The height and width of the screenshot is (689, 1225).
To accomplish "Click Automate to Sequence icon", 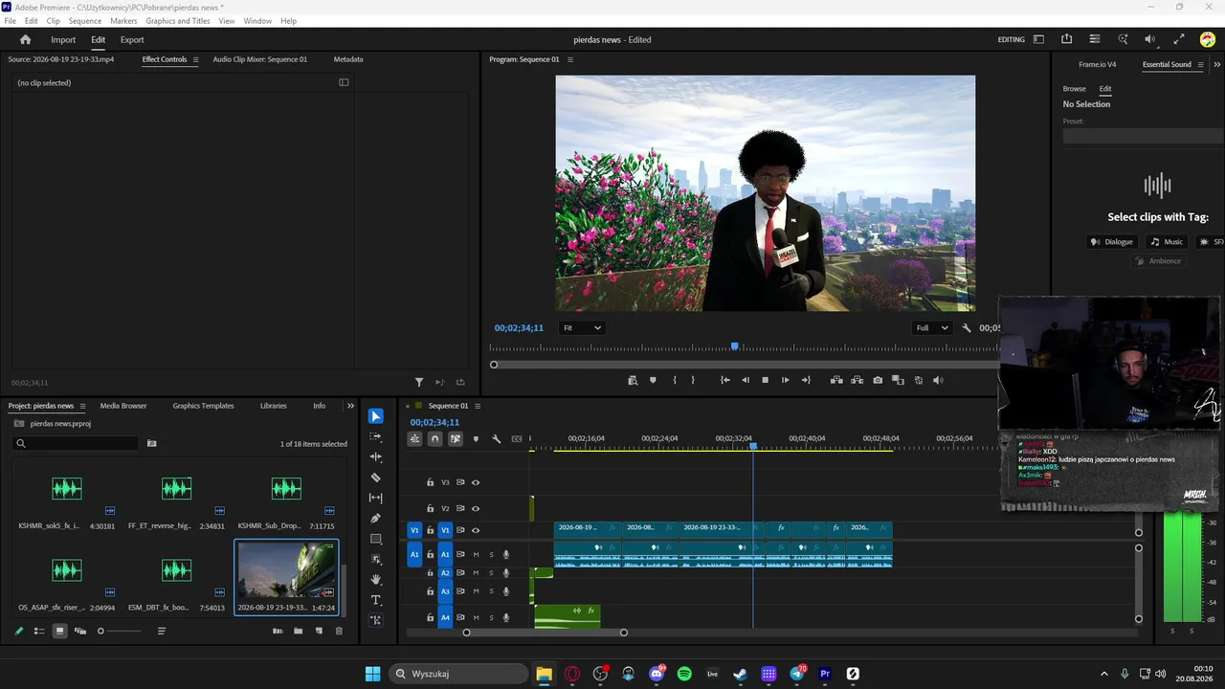I will coord(278,631).
